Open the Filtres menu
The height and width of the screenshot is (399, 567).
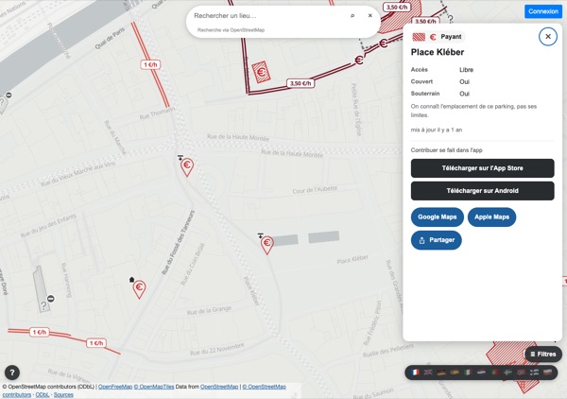(543, 355)
